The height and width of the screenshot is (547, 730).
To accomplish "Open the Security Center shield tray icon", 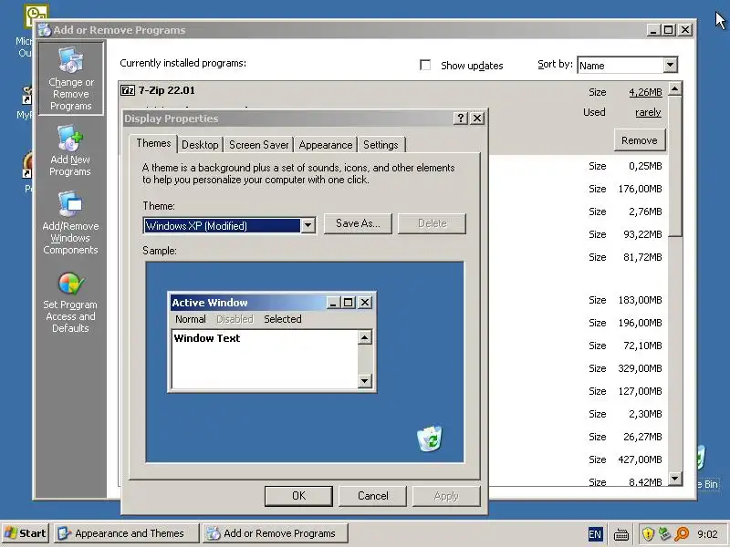I will [648, 534].
